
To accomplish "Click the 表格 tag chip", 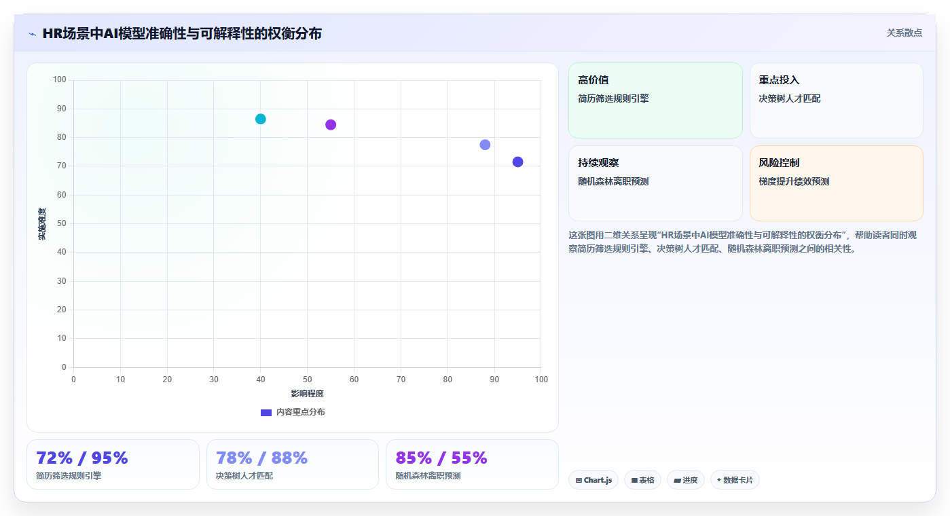I will click(642, 480).
